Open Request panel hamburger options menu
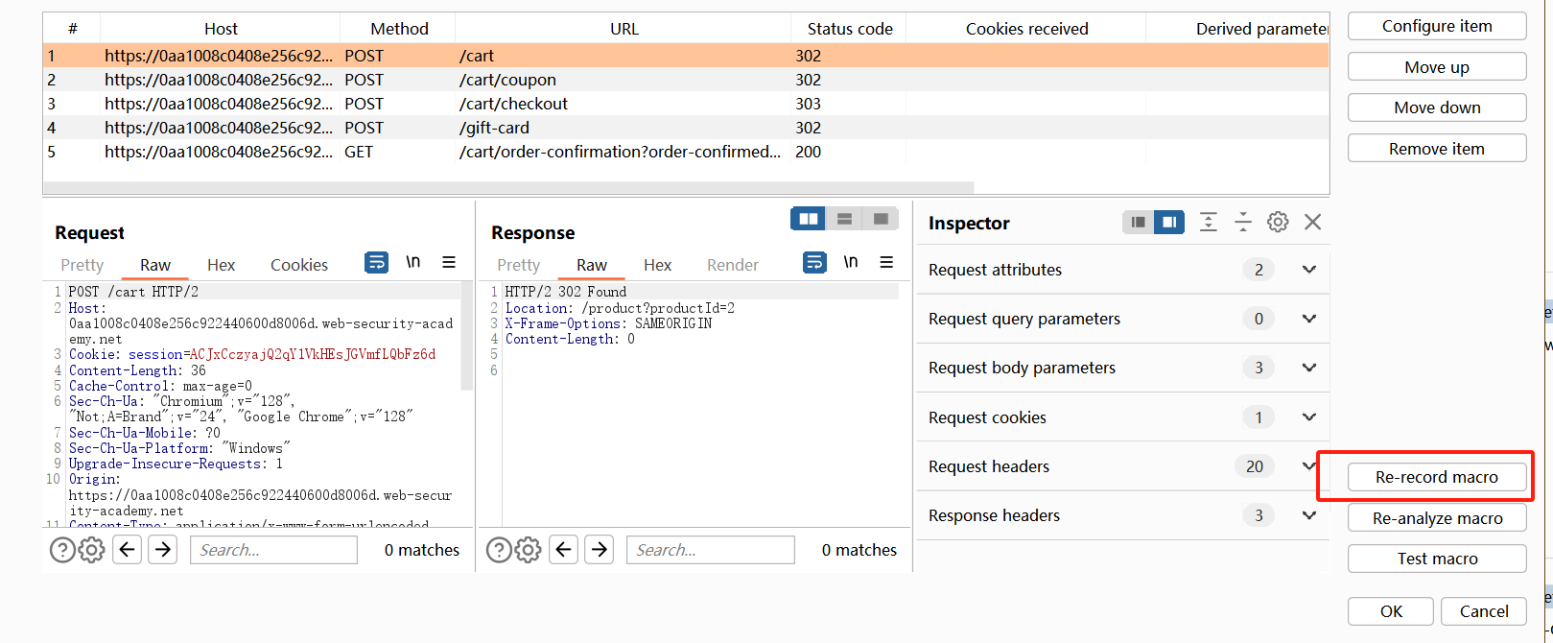The height and width of the screenshot is (643, 1553). tap(448, 262)
